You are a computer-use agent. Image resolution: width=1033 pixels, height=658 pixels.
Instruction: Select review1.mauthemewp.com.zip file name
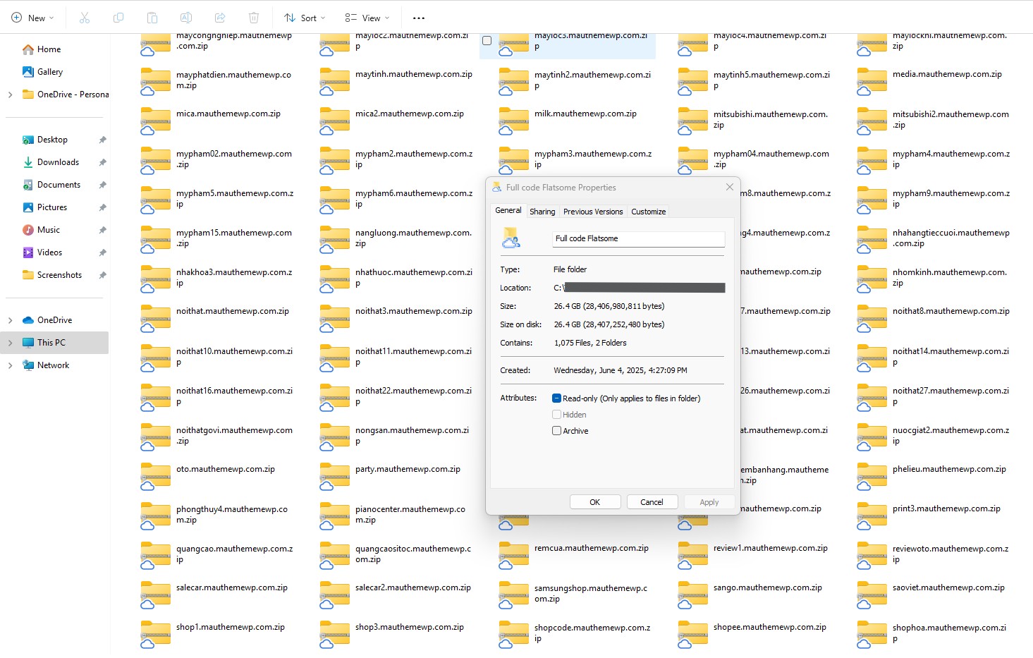point(771,548)
